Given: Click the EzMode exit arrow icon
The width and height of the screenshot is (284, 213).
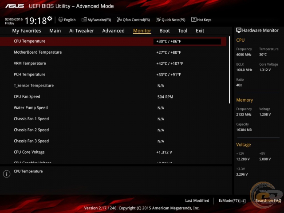Looking at the screenshot, I should click(244, 201).
